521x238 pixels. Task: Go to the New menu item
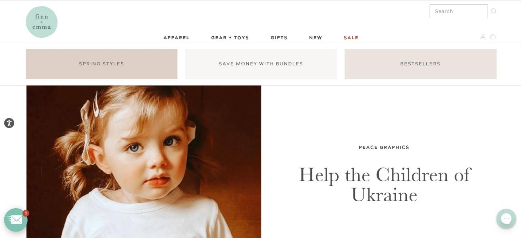click(315, 37)
